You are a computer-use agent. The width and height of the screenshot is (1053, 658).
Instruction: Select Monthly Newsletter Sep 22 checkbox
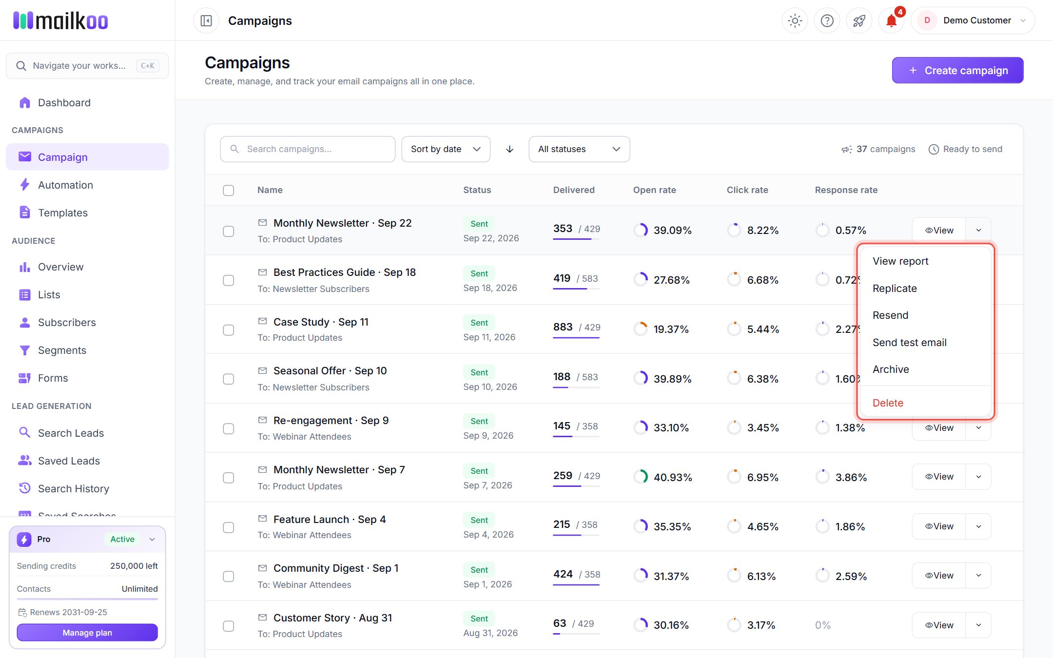(228, 231)
